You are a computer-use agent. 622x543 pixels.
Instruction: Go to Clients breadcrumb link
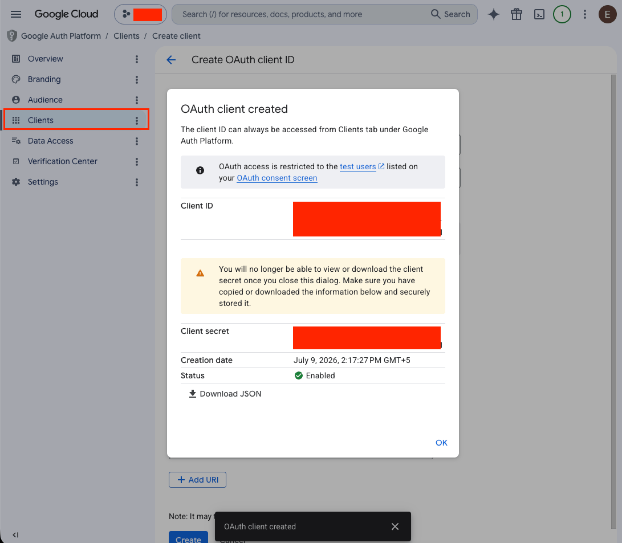(126, 36)
